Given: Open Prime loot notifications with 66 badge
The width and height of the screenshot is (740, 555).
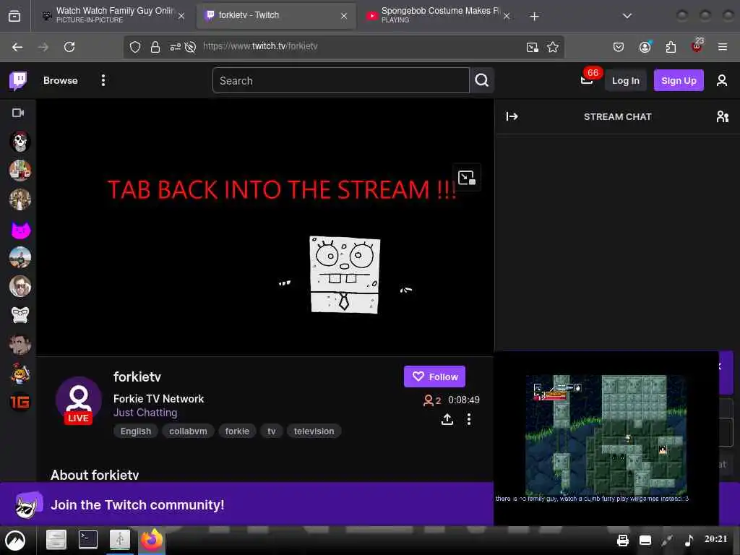Looking at the screenshot, I should [x=588, y=78].
